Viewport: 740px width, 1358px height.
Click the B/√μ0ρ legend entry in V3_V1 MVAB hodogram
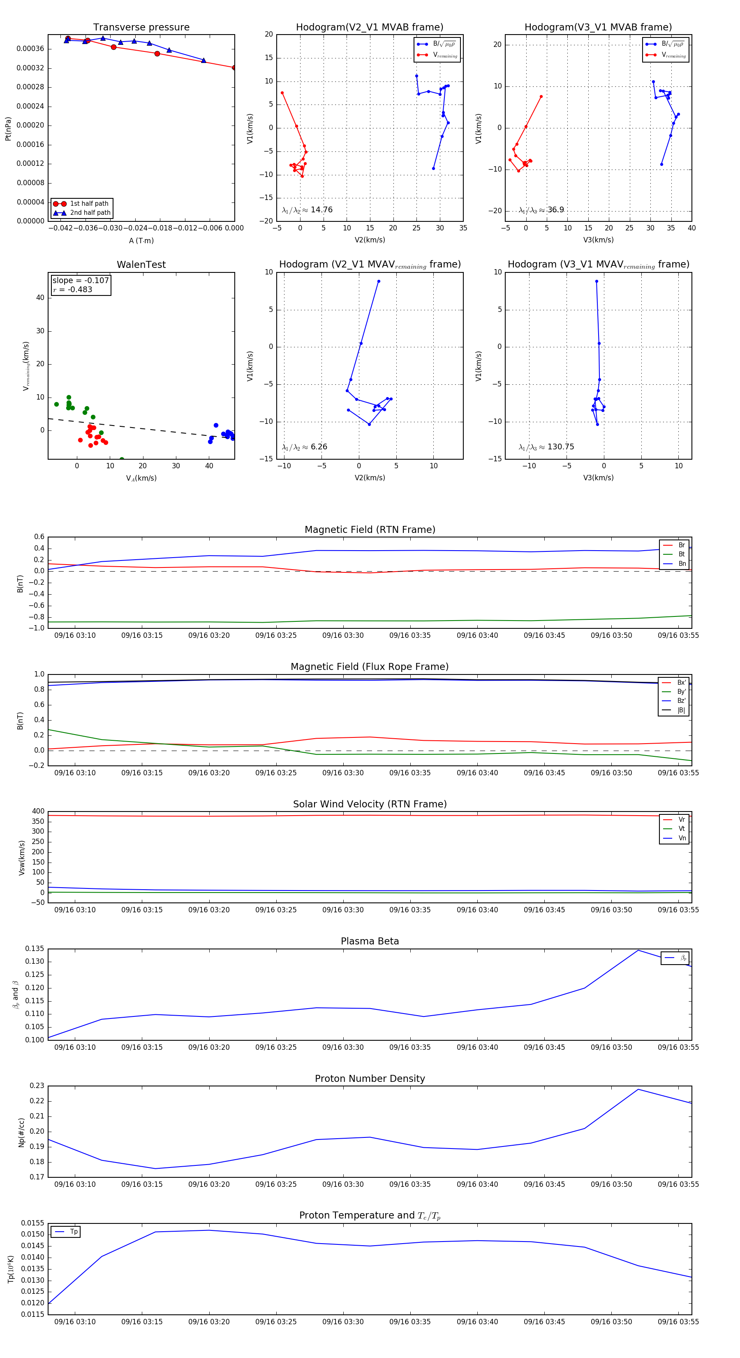point(666,44)
